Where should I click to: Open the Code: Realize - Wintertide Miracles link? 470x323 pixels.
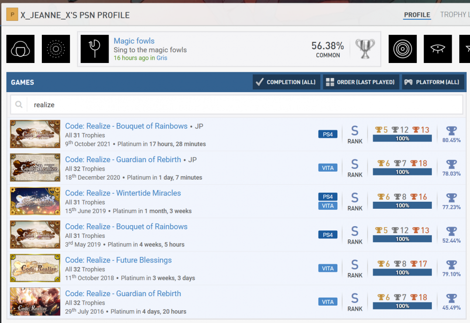123,193
